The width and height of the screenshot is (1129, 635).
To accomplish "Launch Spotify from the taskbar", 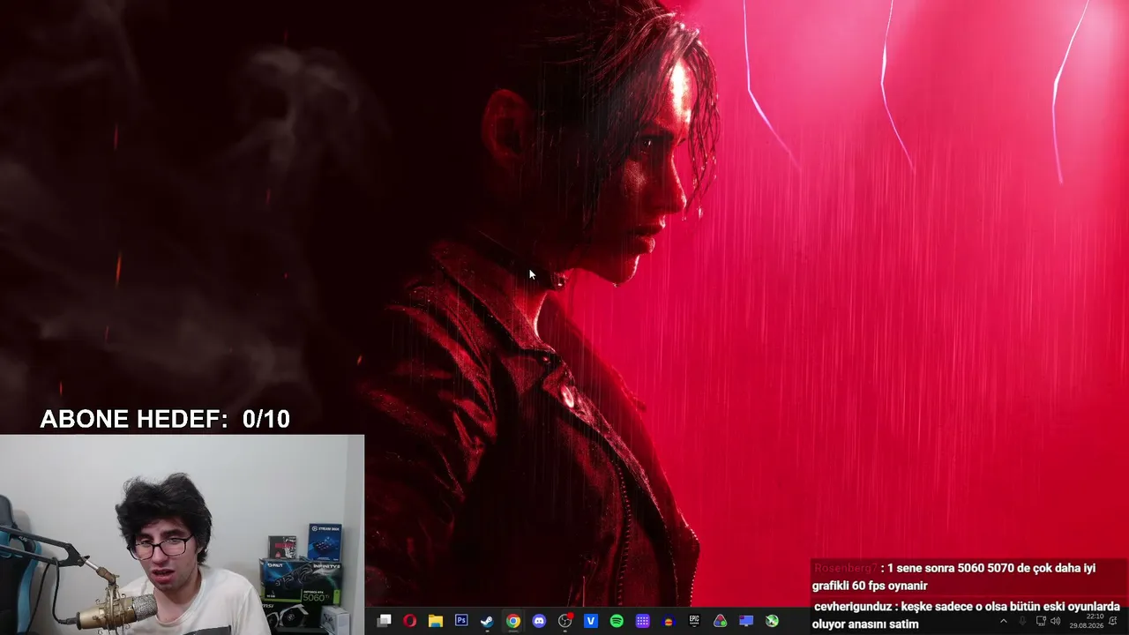I will point(617,621).
